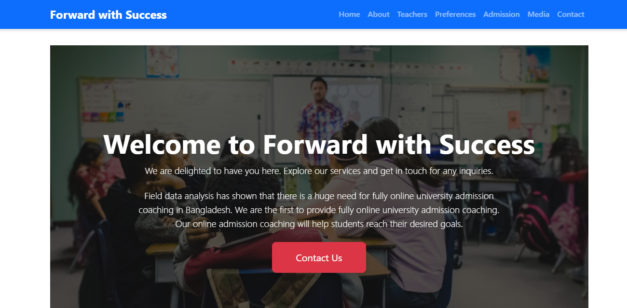Click the Welcome to Forward with Success heading
Viewport: 627px width, 308px height.
(319, 145)
